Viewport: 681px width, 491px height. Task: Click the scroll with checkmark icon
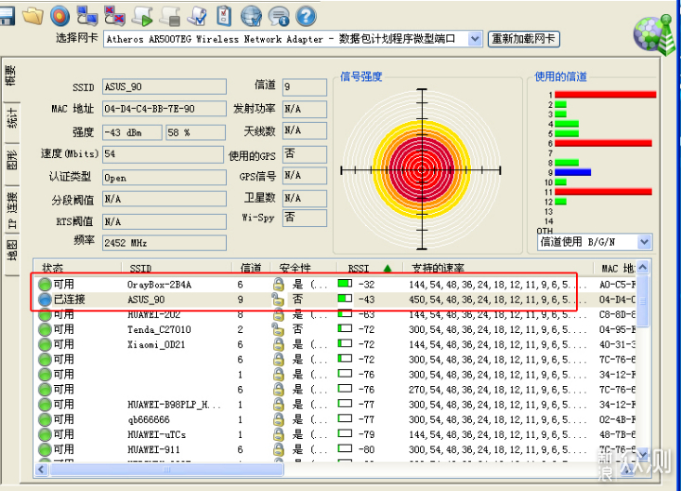[x=197, y=16]
